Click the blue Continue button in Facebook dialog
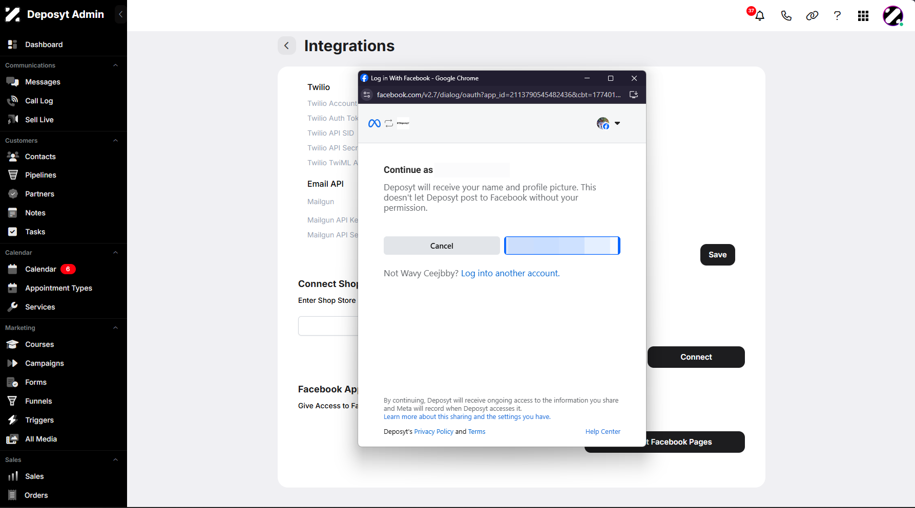 point(562,246)
